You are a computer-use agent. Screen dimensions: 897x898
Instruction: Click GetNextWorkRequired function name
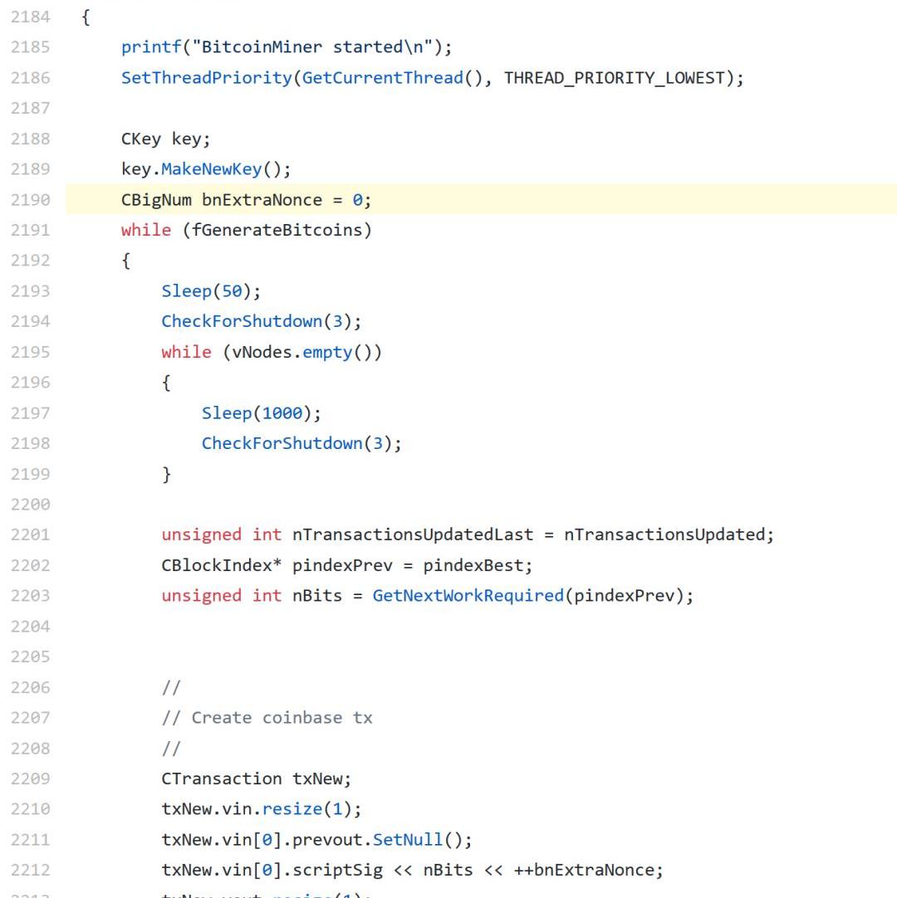click(468, 596)
